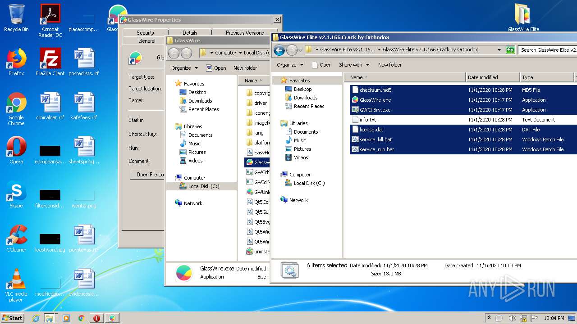Screen dimensions: 577x324
Task: Open Acrobat Reader DC desktop shortcut
Action: (x=50, y=21)
